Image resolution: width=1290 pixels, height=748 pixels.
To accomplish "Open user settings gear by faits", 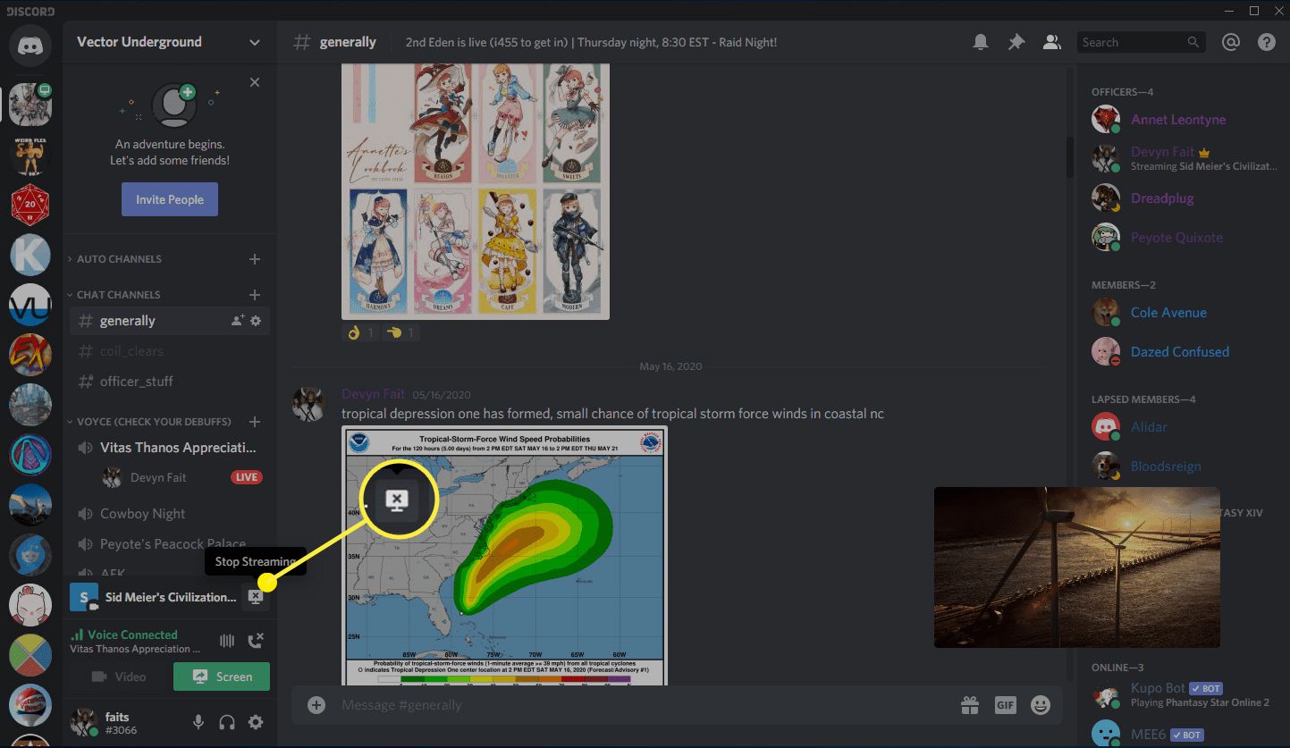I will pos(256,722).
